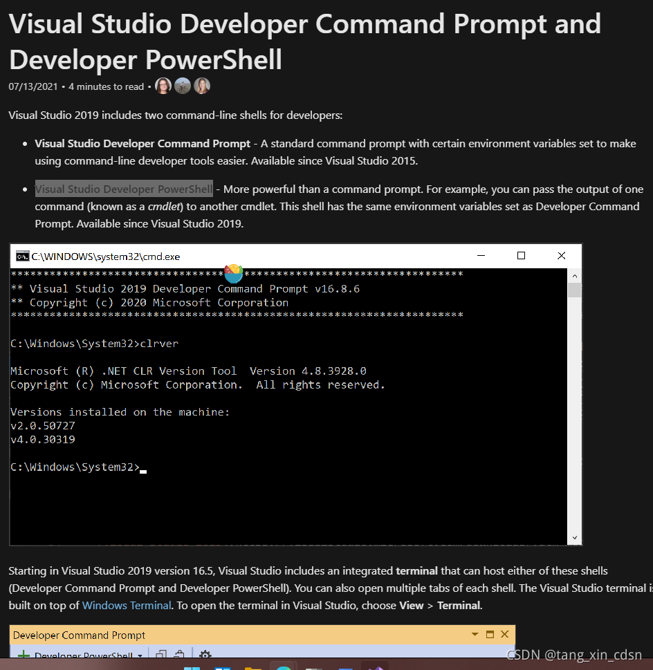Click the bold 'terminal' word in paragraph
The width and height of the screenshot is (653, 670).
coord(416,571)
